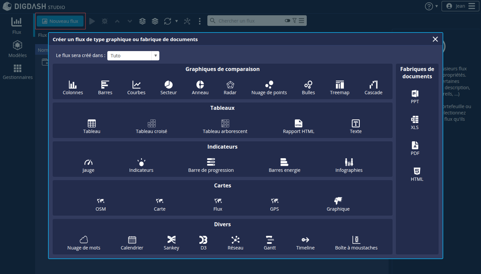Screen dimensions: 481x274
Task: Create an HTML document factory
Action: [417, 174]
